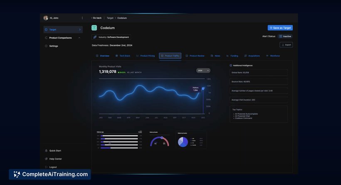Viewport: 341px width, 185px height.
Task: Click the Average Visit Duration: 283 row
Action: 259,100
